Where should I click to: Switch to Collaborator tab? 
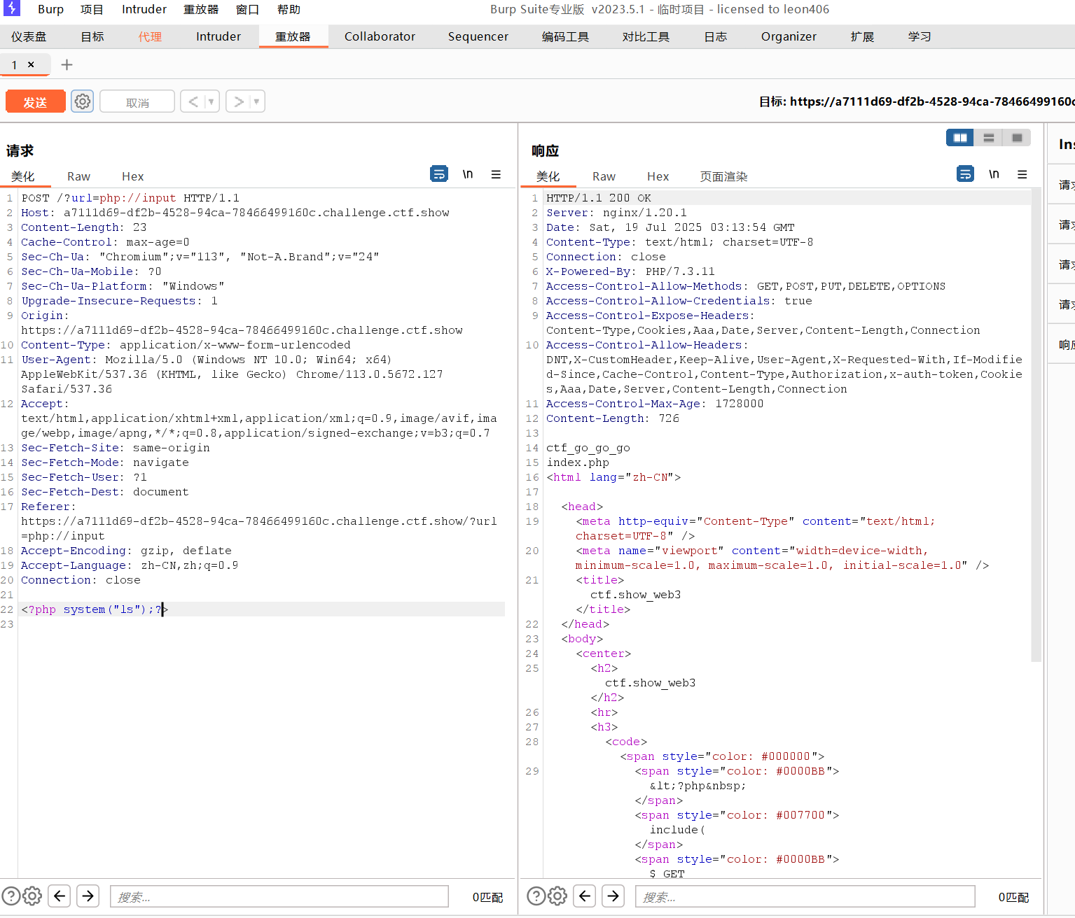pos(380,36)
